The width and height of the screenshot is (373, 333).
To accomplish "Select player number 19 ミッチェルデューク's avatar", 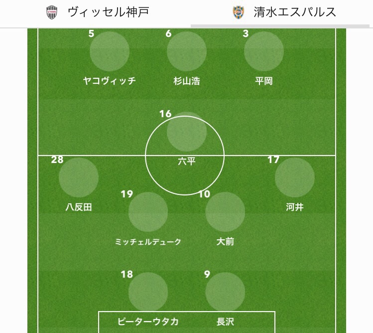I will (x=148, y=212).
